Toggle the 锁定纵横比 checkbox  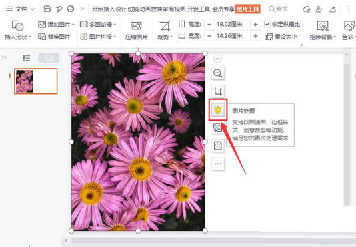tap(267, 24)
